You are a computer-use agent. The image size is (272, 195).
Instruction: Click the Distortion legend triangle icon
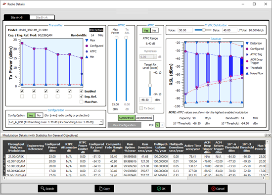[247, 44]
